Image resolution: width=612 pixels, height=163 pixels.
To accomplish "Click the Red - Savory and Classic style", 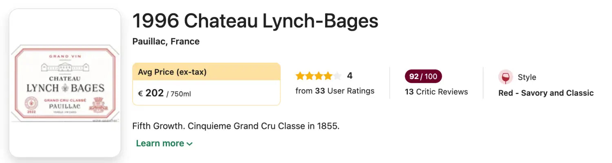I will click(x=546, y=93).
